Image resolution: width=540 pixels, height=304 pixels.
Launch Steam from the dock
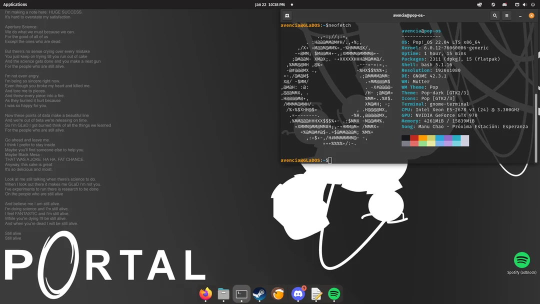click(x=259, y=294)
